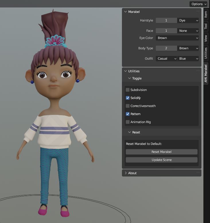This screenshot has height=223, width=210.
Task: Click the Utilities panel grip dots icon
Action: tap(198, 71)
